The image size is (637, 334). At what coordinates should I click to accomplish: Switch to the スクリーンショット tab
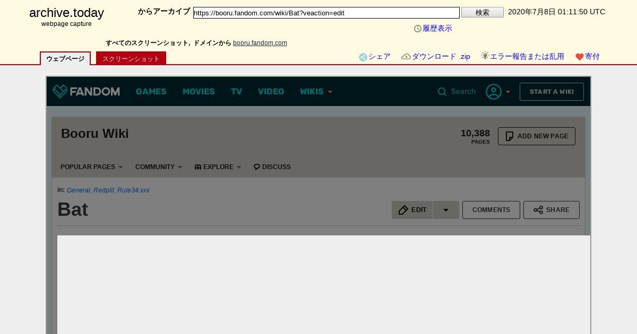point(131,58)
